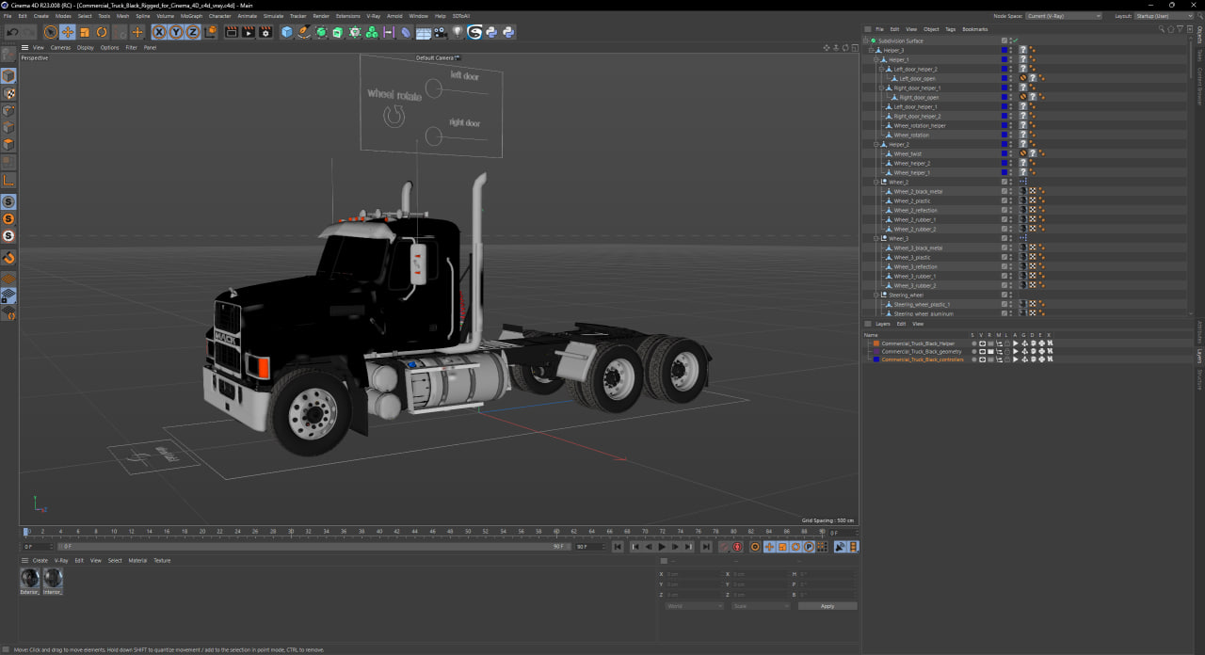Add a Light object icon
The height and width of the screenshot is (655, 1205).
[x=457, y=32]
